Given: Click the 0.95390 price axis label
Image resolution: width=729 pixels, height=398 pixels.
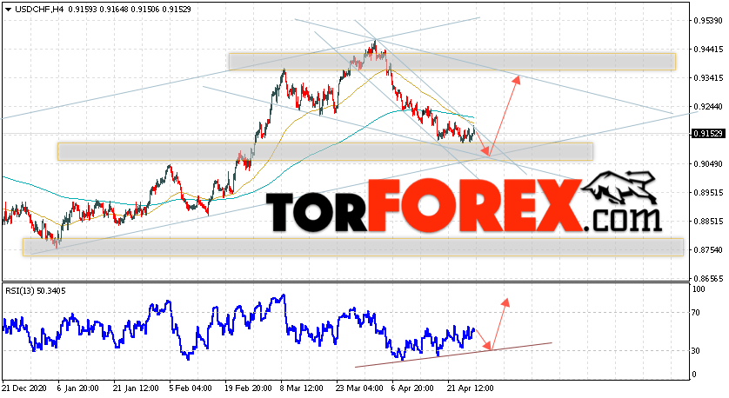Looking at the screenshot, I should pyautogui.click(x=708, y=21).
